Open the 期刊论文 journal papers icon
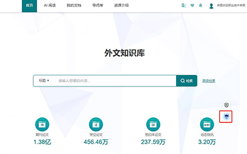Viewport: 247px width, 154px height. (x=42, y=124)
